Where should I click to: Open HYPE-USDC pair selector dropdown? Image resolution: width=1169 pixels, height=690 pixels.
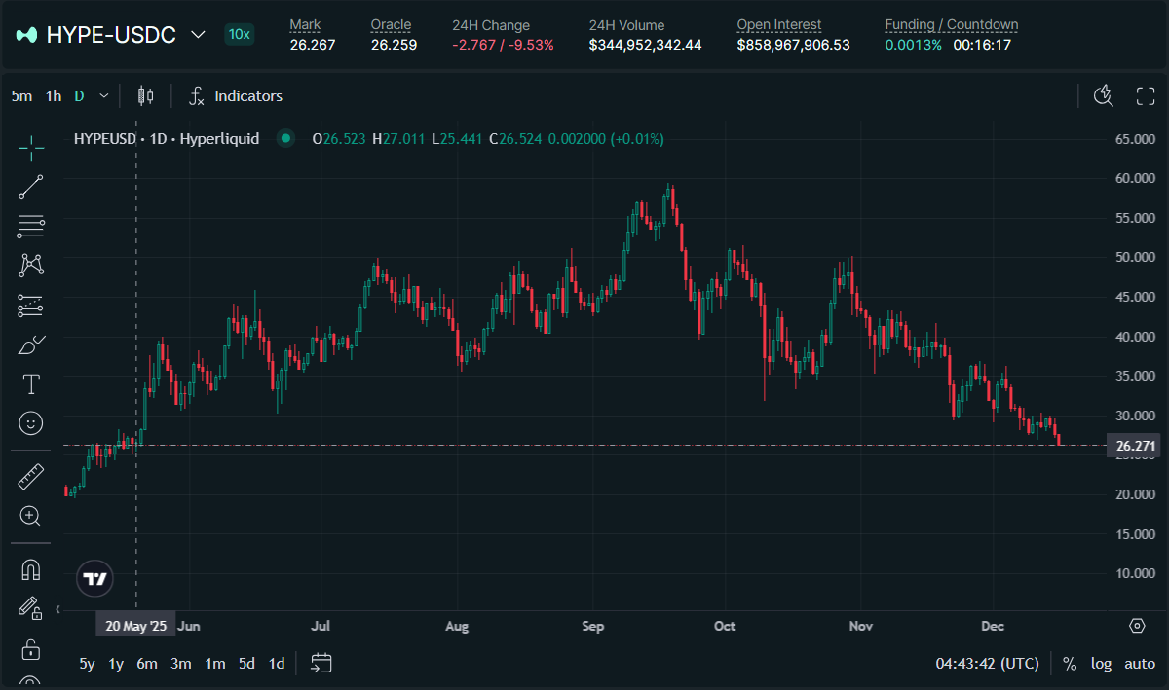click(x=198, y=35)
